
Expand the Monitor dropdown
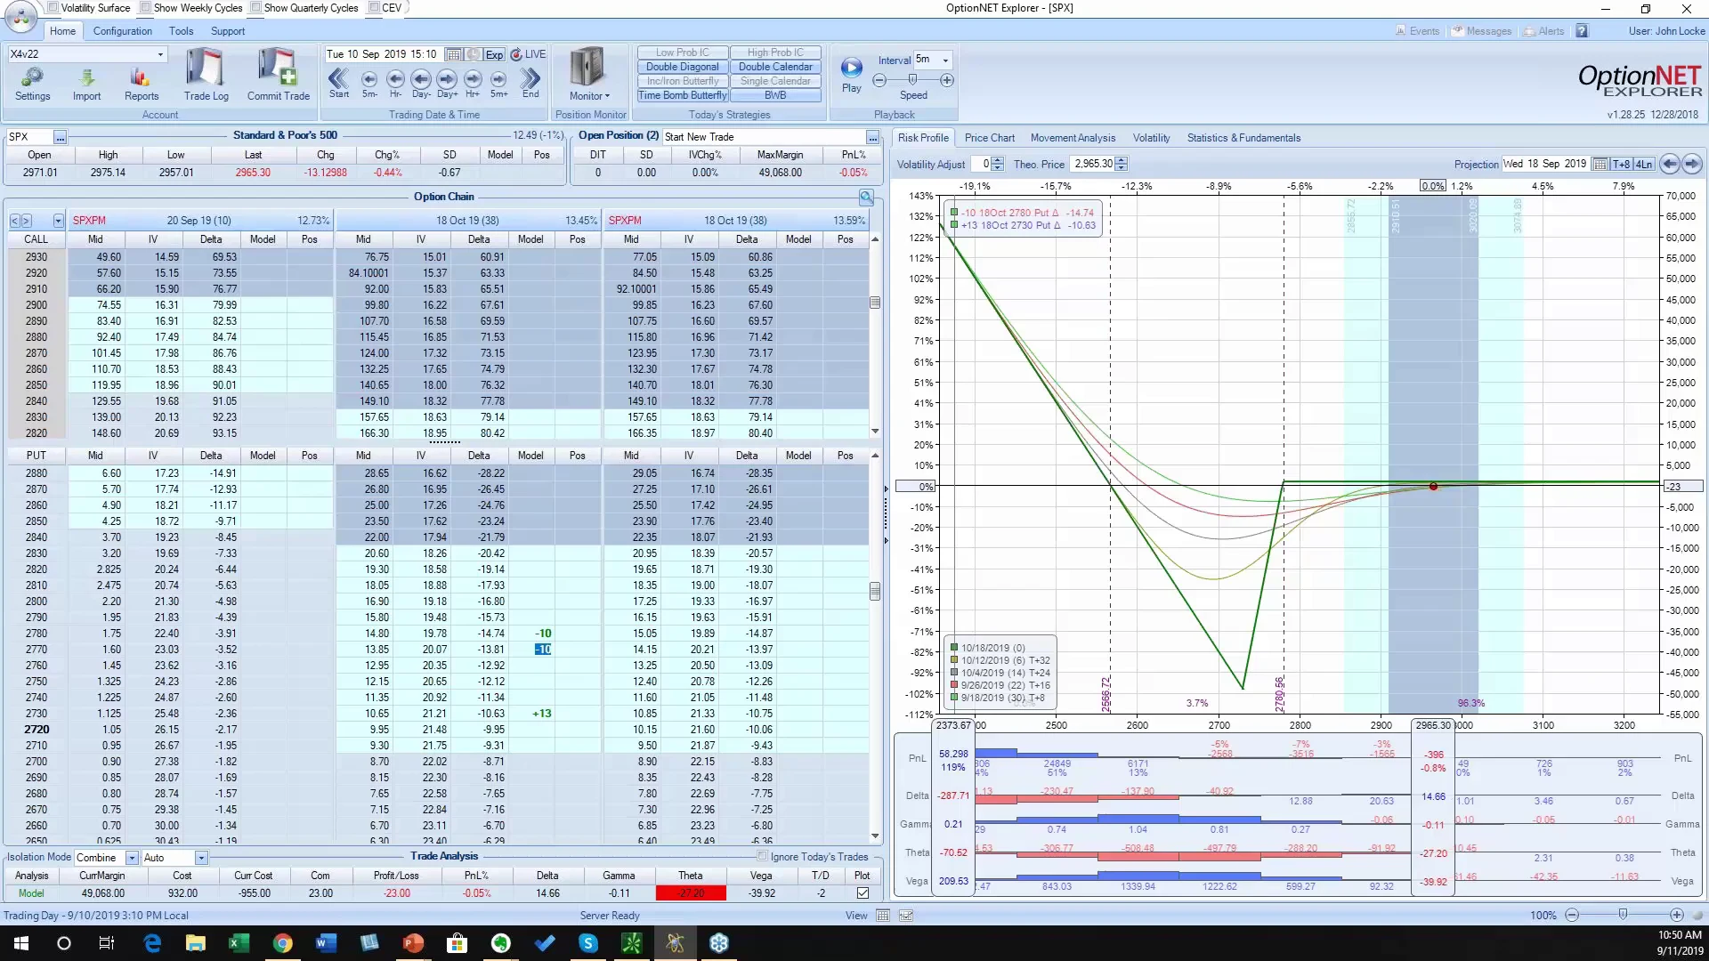click(589, 96)
